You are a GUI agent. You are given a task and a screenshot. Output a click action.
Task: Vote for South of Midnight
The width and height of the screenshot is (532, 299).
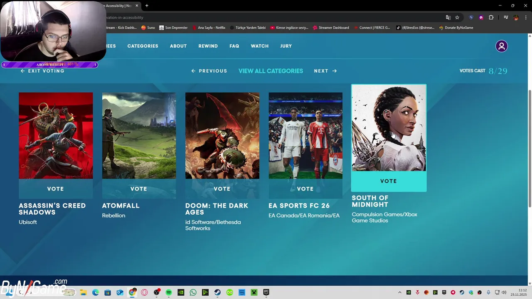pos(389,181)
